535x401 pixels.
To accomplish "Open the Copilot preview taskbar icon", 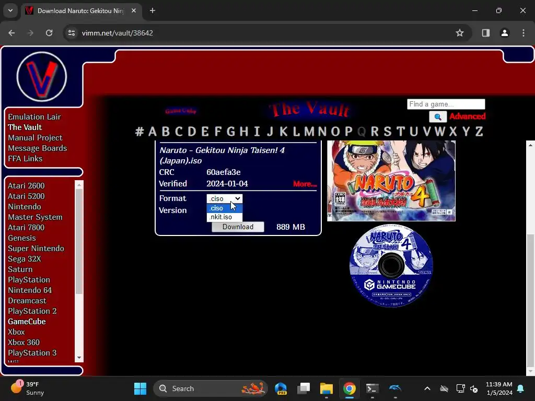I will [281, 388].
